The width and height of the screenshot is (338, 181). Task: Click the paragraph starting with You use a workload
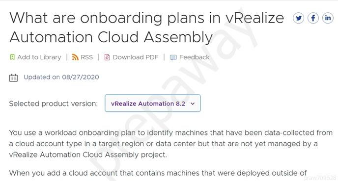coord(171,144)
